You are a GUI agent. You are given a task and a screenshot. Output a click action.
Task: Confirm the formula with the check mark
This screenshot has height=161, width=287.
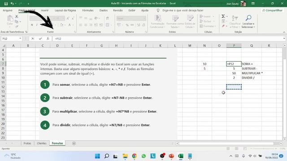(x=40, y=38)
